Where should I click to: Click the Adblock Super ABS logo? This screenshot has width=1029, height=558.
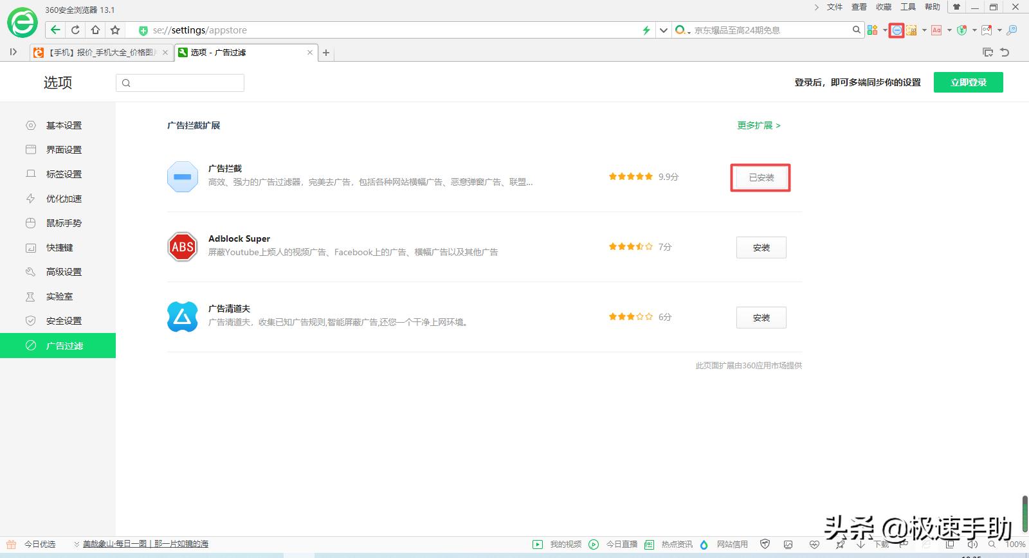tap(183, 247)
